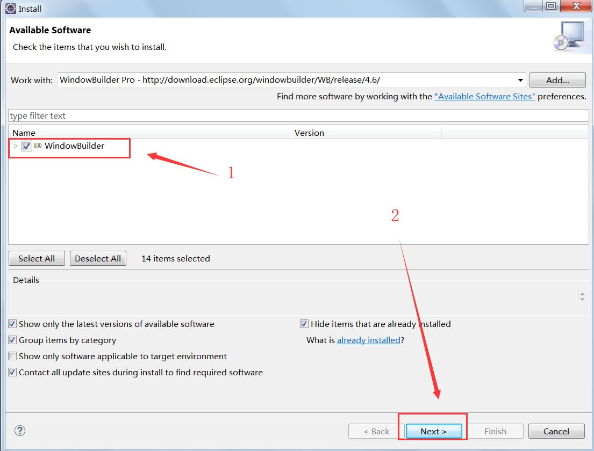Click the 14 items selected text
Screen dimensions: 594x451
point(175,258)
